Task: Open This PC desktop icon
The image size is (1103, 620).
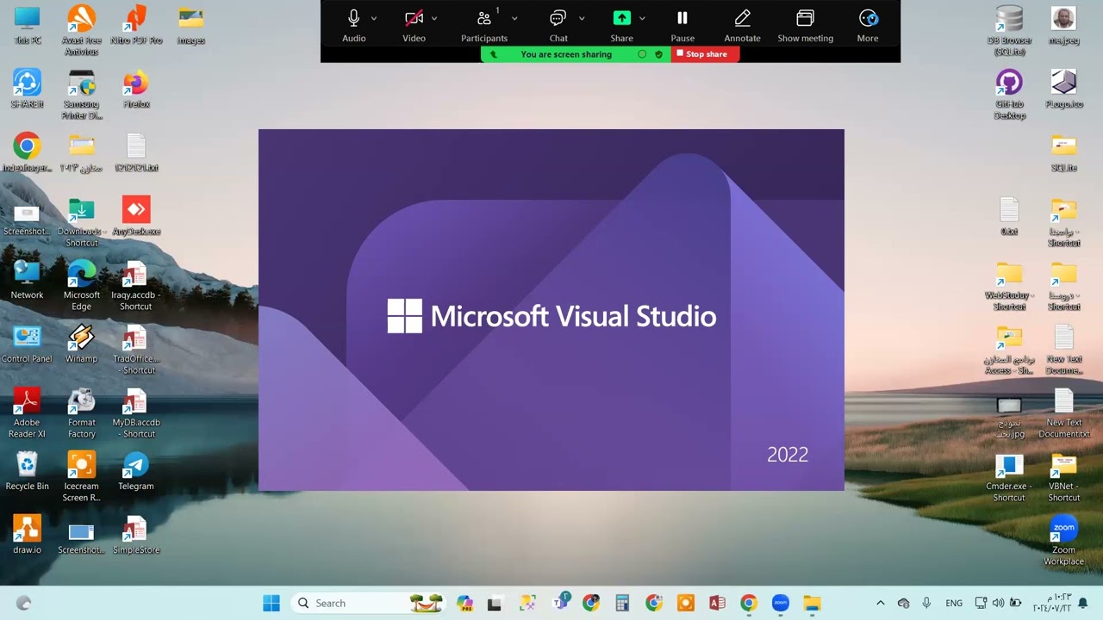Action: pos(27,26)
